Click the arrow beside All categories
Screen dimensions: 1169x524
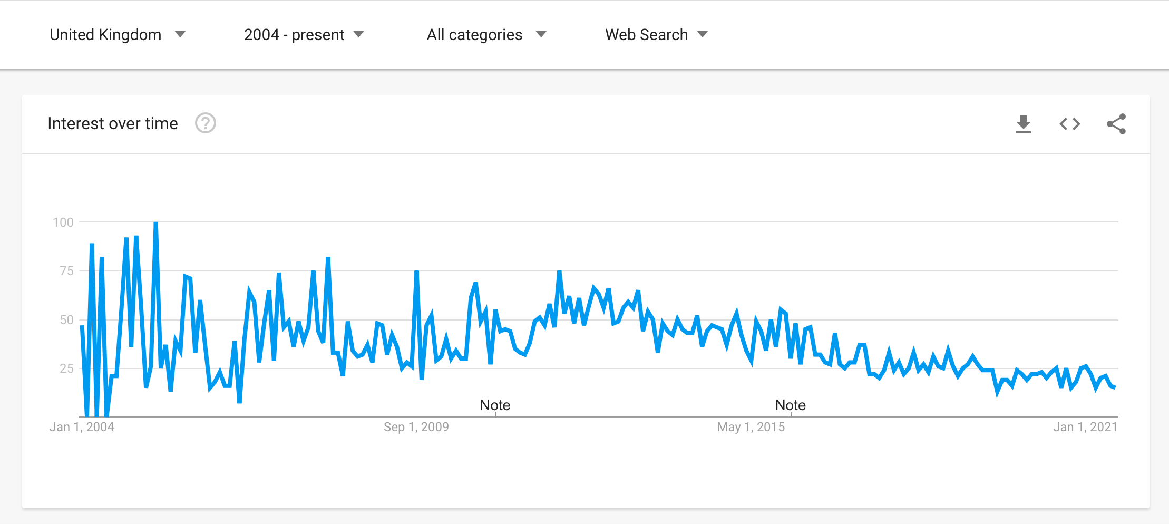pyautogui.click(x=541, y=34)
